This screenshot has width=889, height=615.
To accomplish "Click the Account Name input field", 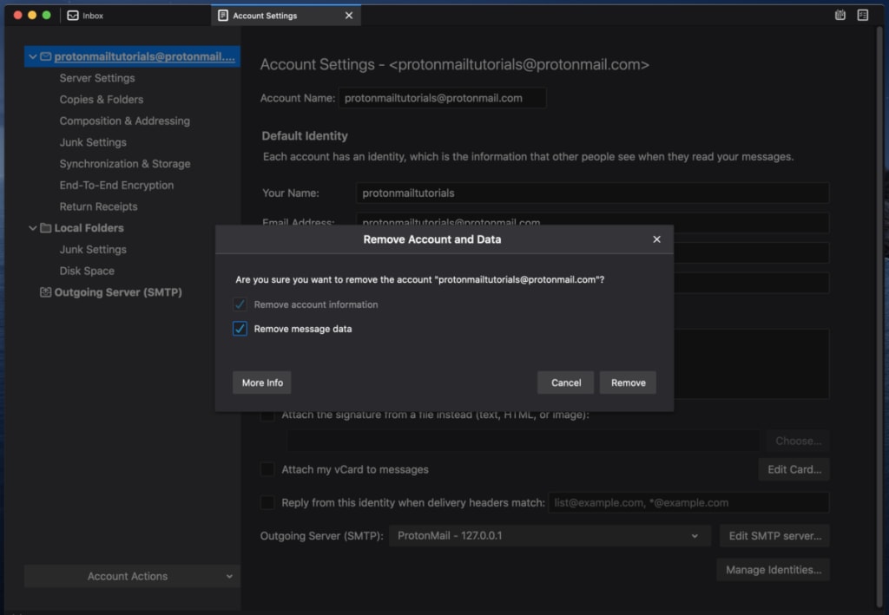I will (442, 98).
